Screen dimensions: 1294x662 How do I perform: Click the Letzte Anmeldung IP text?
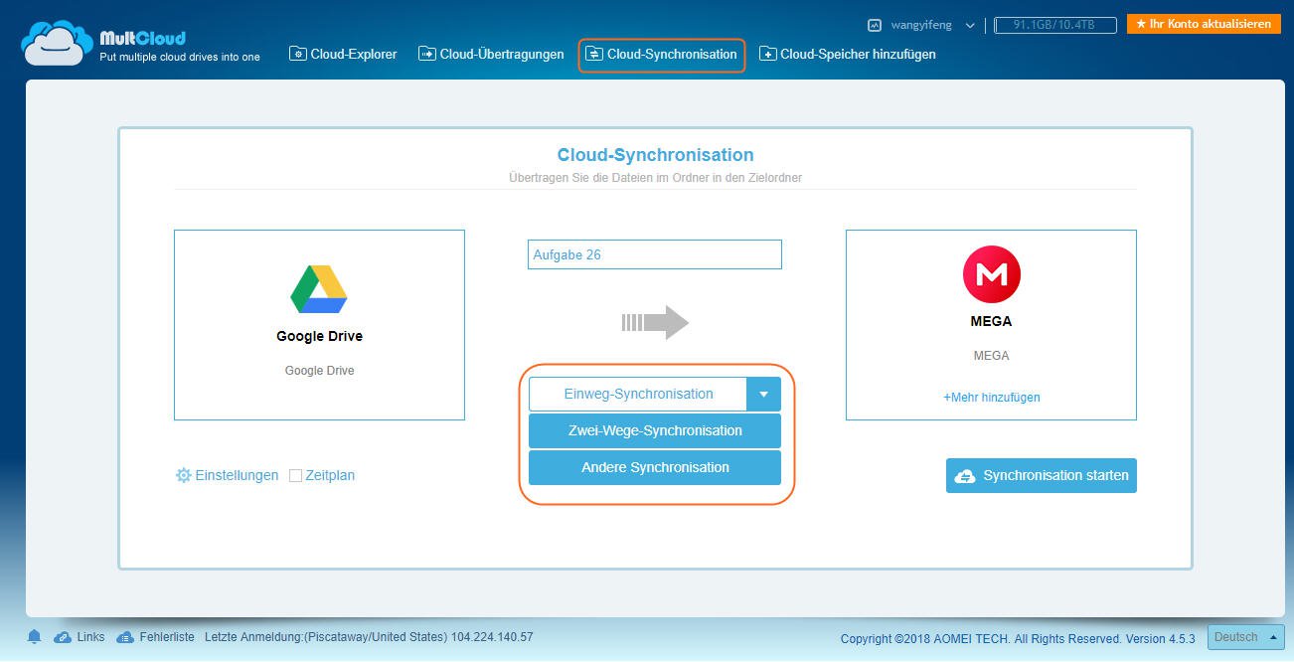pos(369,636)
